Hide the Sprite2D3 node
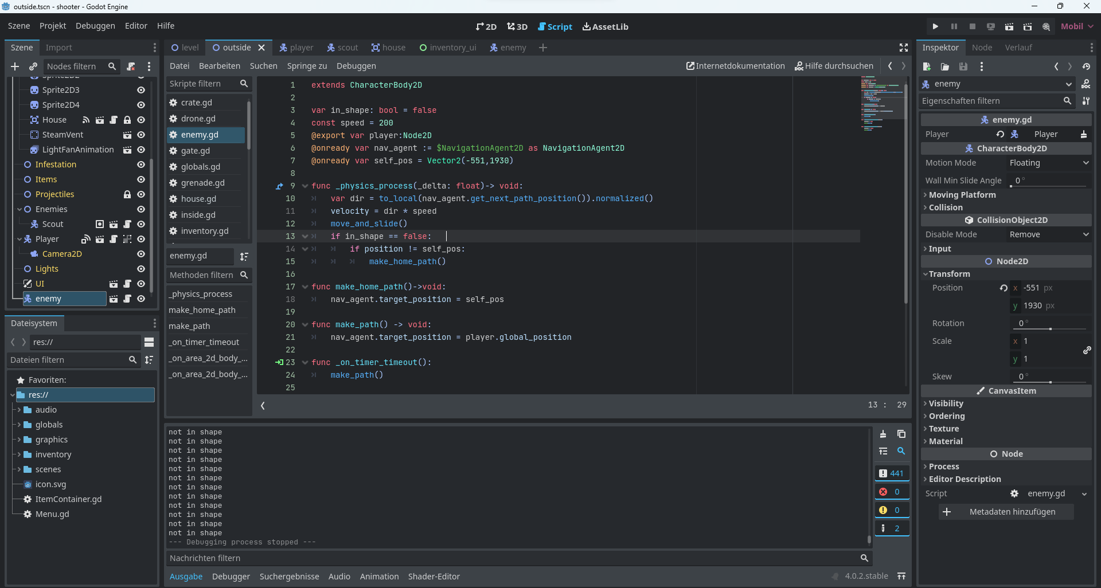Viewport: 1101px width, 588px height. 140,90
